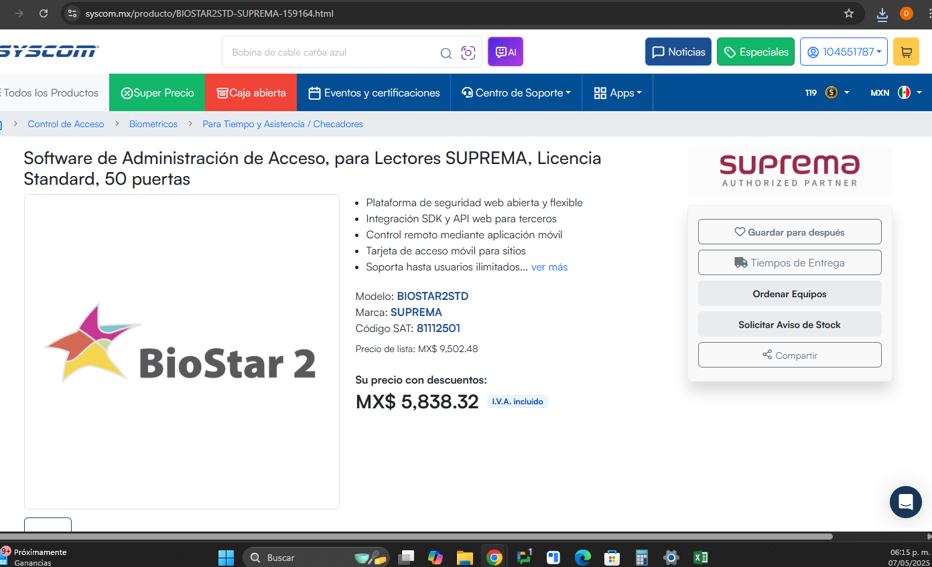Viewport: 932px width, 567px height.
Task: Expand the Centro de Soporte menu
Action: click(517, 92)
